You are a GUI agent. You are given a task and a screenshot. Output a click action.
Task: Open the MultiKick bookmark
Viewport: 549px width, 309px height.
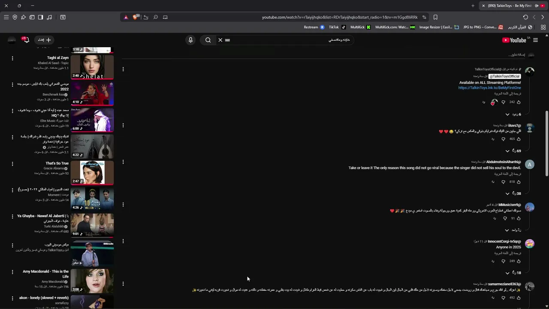(x=360, y=27)
